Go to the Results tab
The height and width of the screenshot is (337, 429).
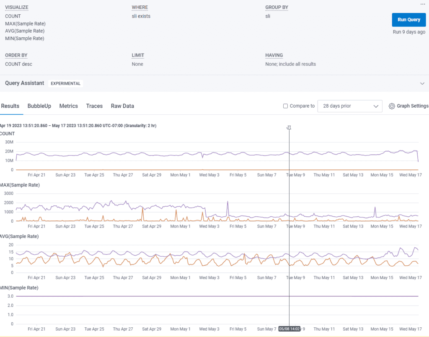(x=10, y=106)
